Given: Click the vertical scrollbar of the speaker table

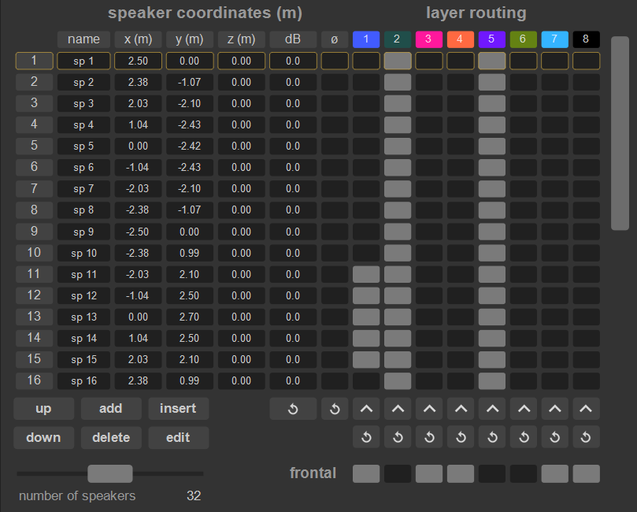Looking at the screenshot, I should 620,133.
